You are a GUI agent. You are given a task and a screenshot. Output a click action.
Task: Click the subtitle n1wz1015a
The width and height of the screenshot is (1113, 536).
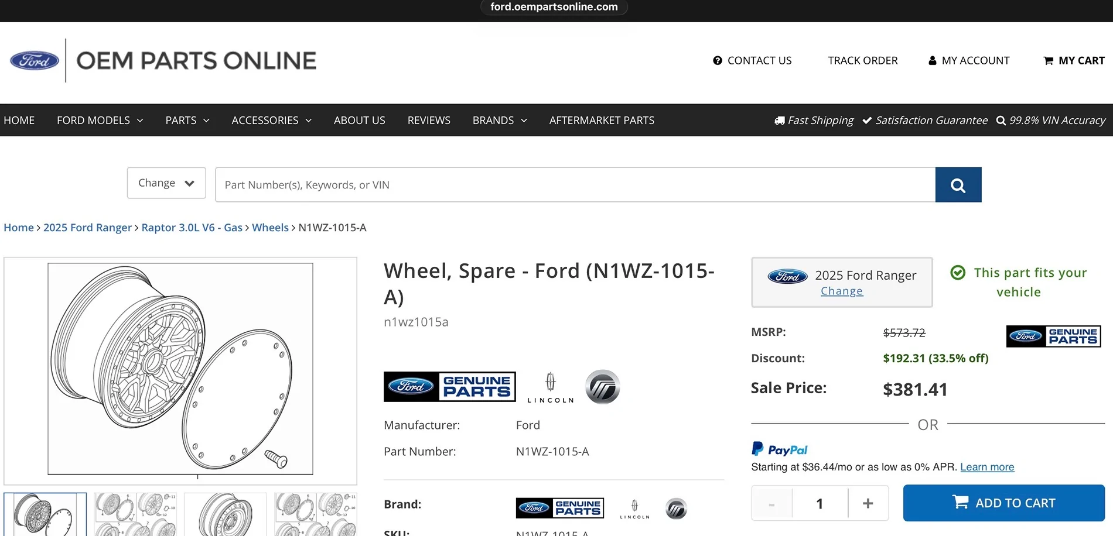416,322
